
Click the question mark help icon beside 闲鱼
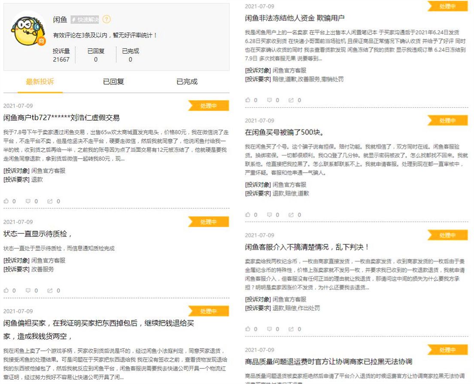coord(106,19)
